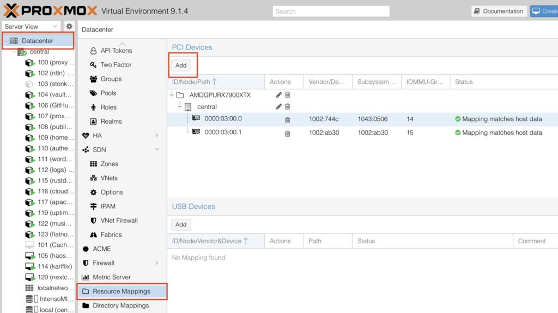Screen dimensions: 558x313
Task: Click edit pencil icon for central node row
Action: (279, 107)
